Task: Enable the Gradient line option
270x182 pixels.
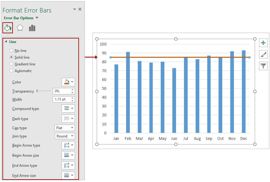Action: [x=11, y=64]
